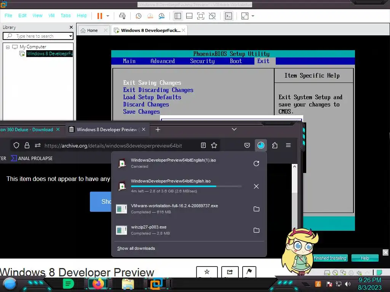Click the VMware pause VM button

(x=99, y=16)
